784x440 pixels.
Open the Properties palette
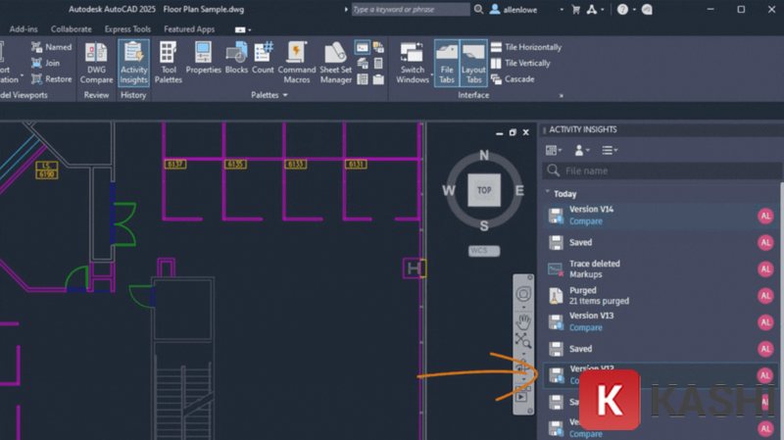coord(204,62)
